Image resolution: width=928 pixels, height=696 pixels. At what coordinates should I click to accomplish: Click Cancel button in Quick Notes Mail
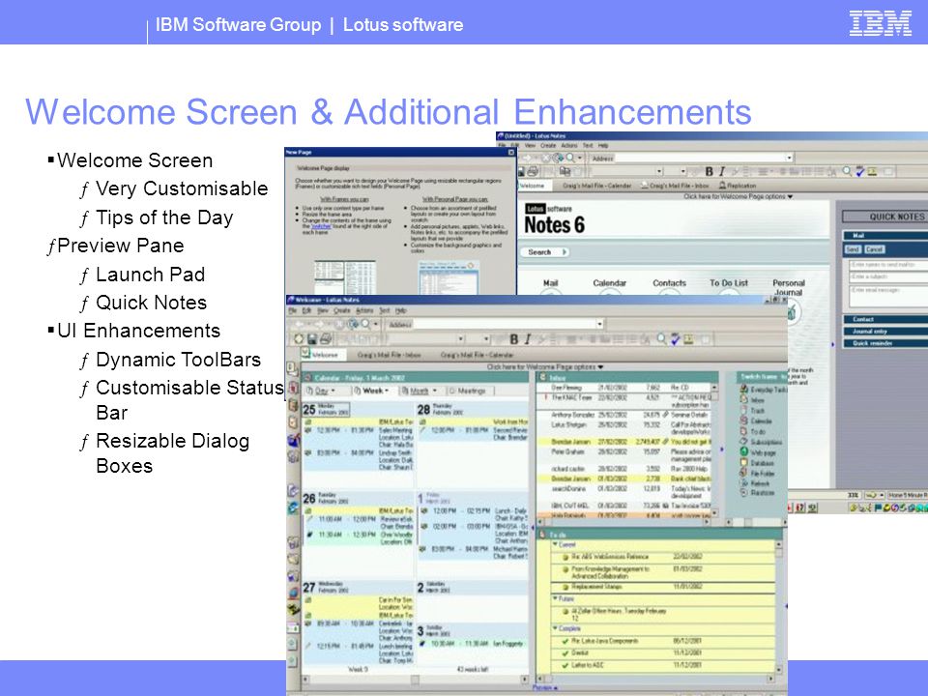pos(874,249)
